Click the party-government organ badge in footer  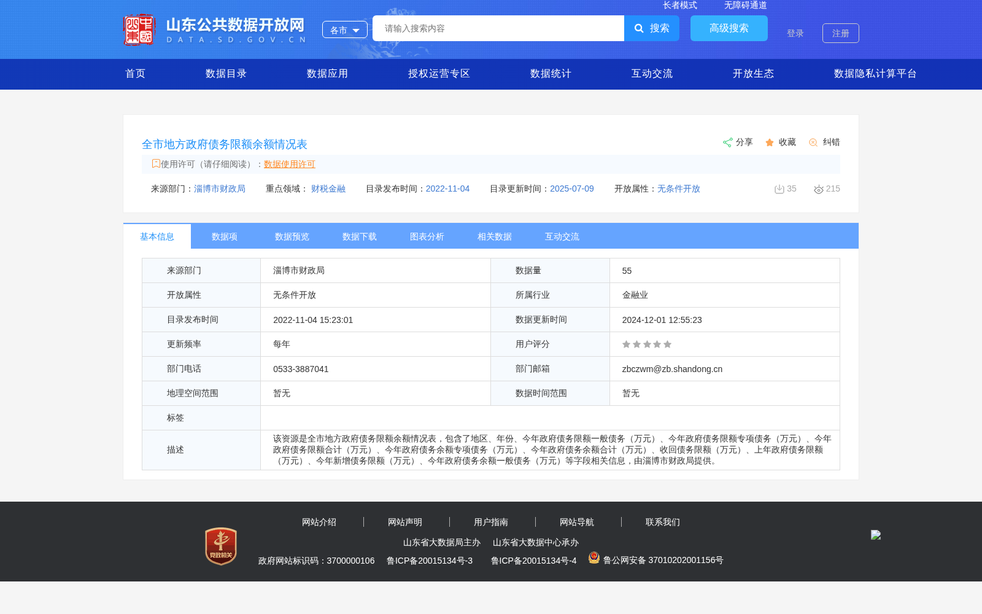click(221, 546)
